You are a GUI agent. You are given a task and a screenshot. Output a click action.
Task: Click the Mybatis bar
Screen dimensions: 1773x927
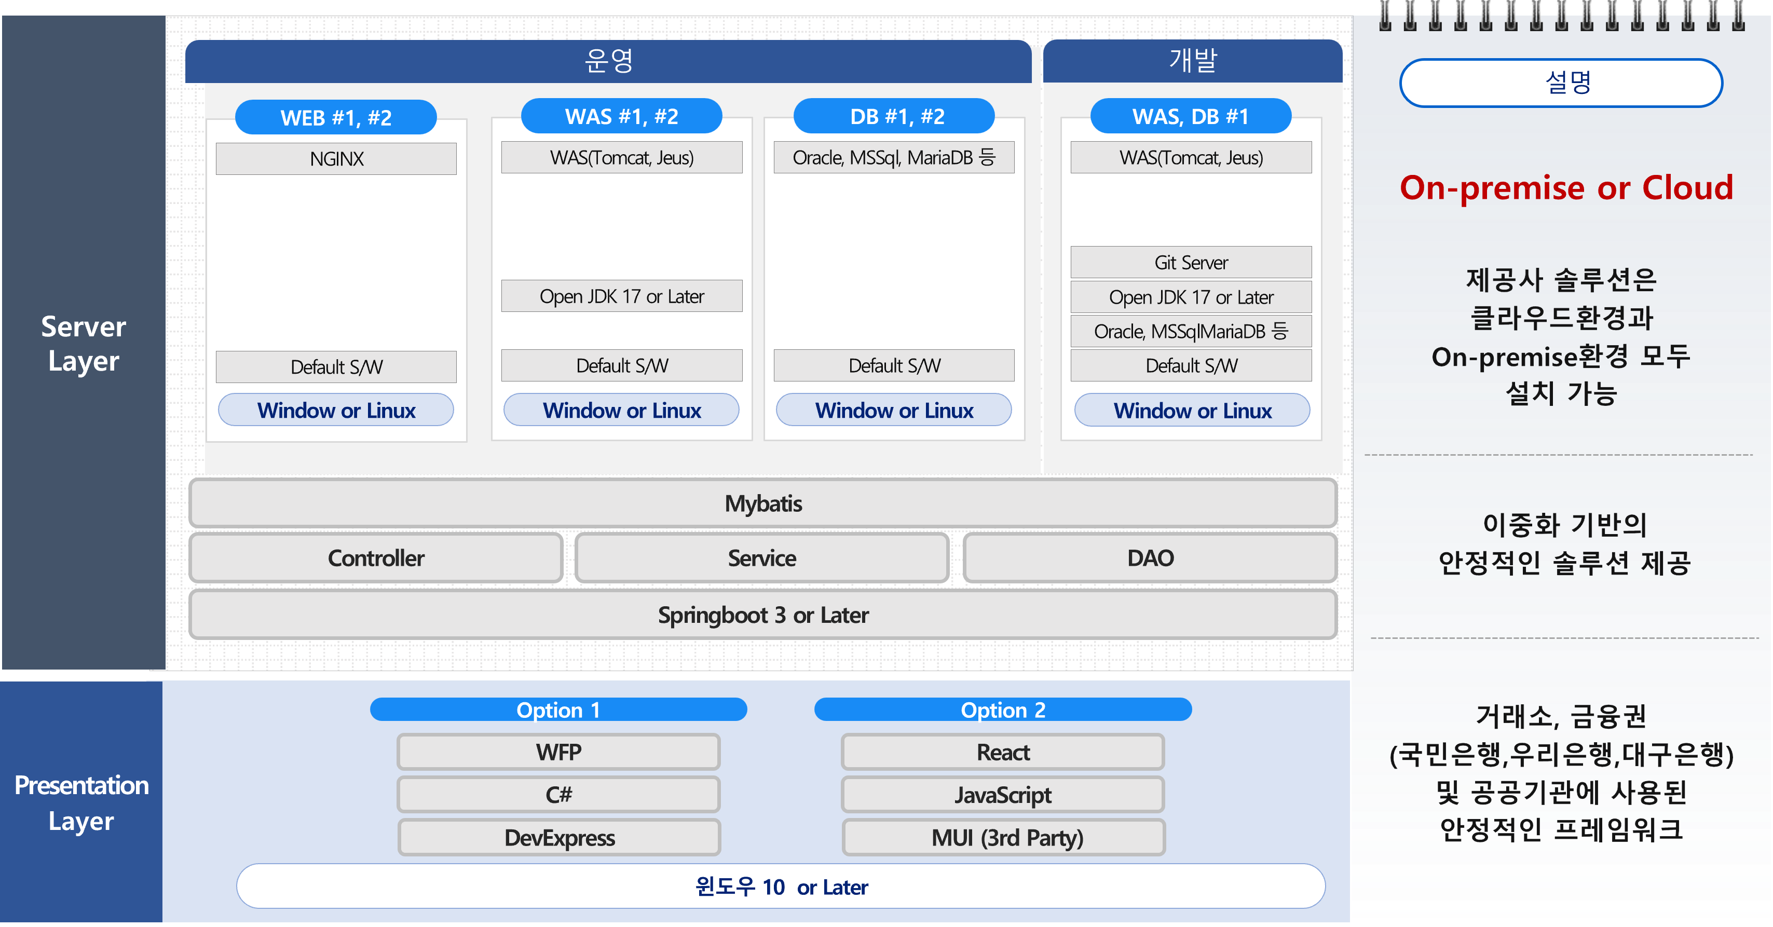pos(762,503)
